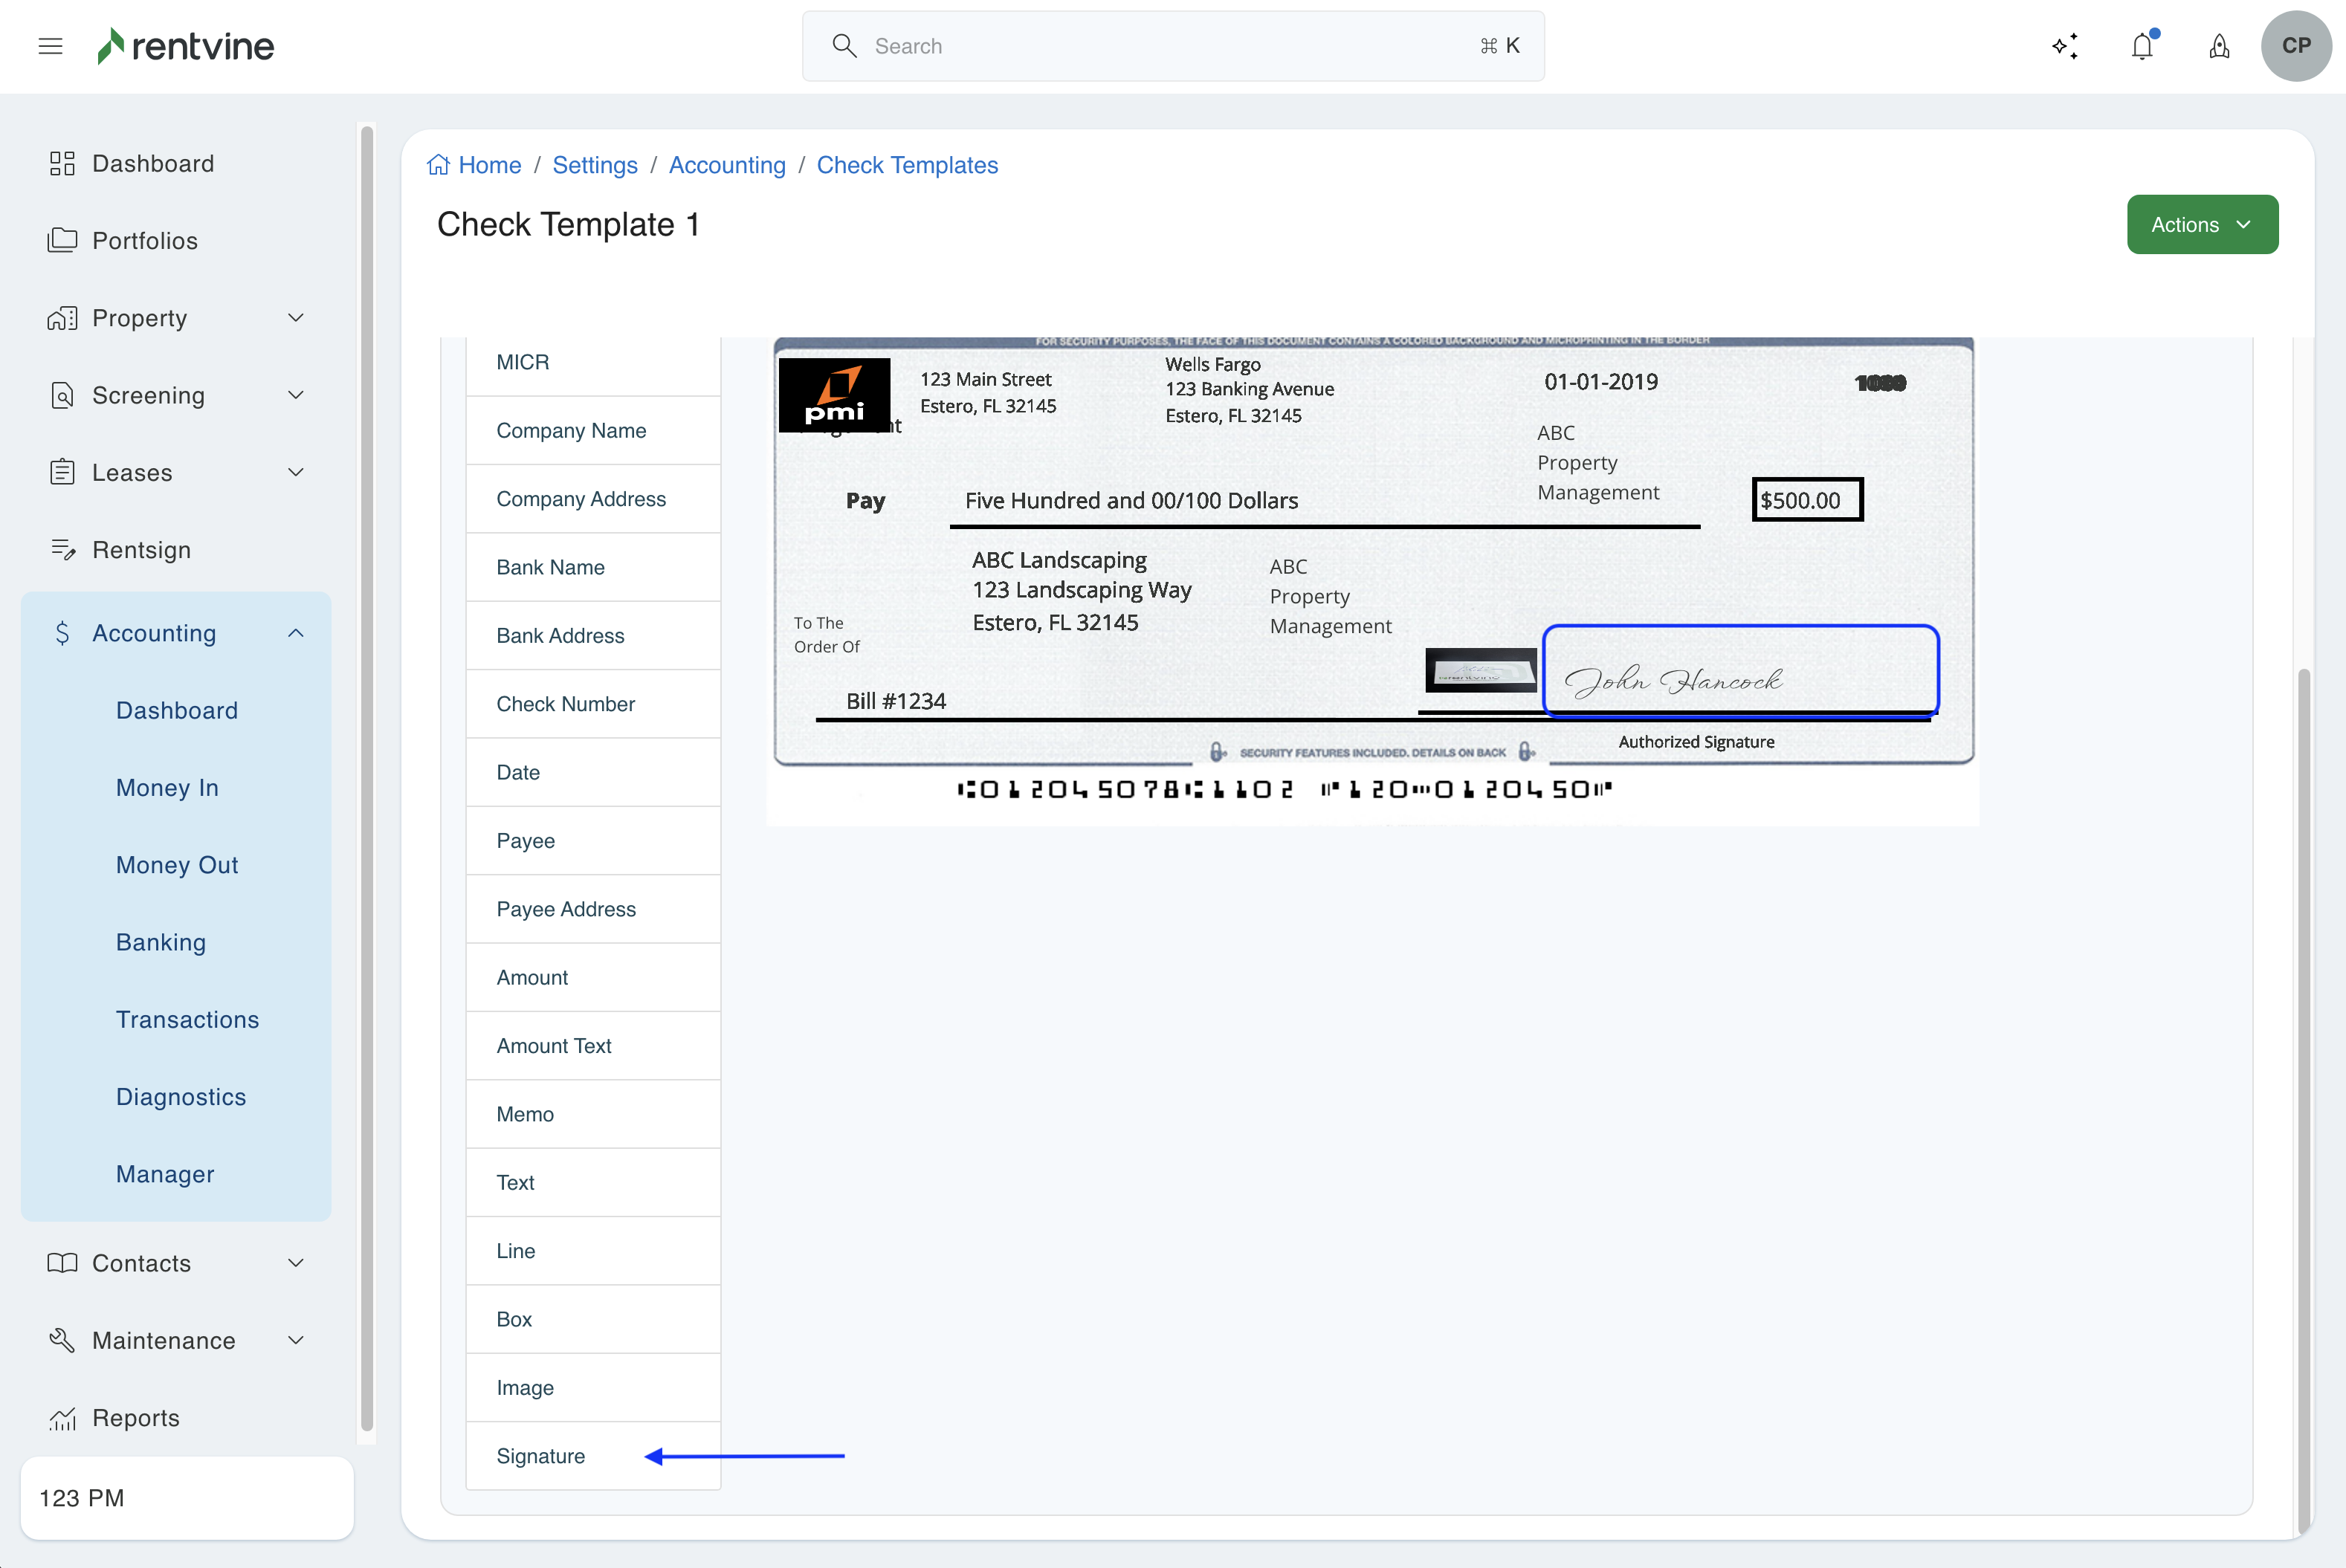Viewport: 2346px width, 1568px height.
Task: Click the Settings breadcrumb link
Action: click(x=595, y=165)
